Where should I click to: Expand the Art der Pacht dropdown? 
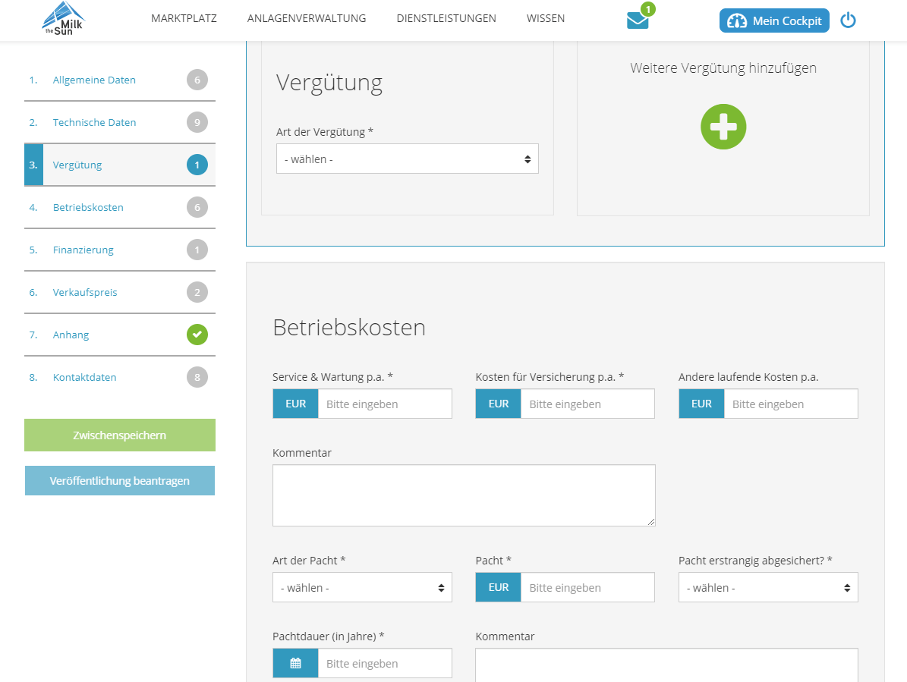point(362,588)
